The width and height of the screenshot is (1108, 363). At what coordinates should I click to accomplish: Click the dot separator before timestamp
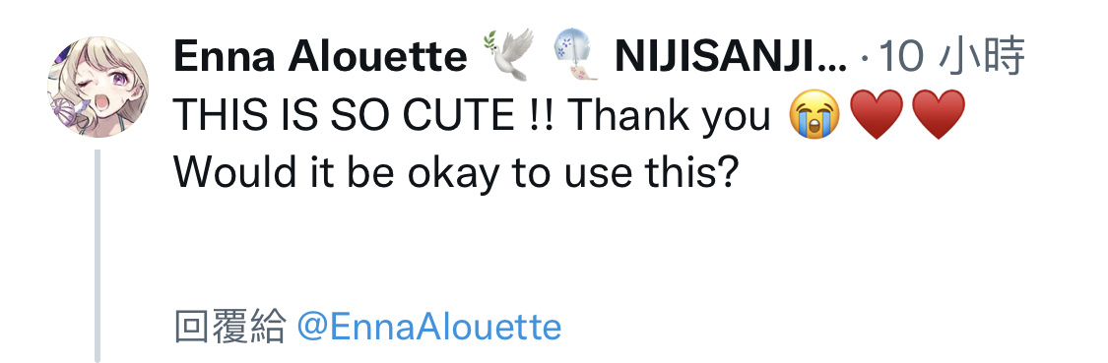(866, 58)
